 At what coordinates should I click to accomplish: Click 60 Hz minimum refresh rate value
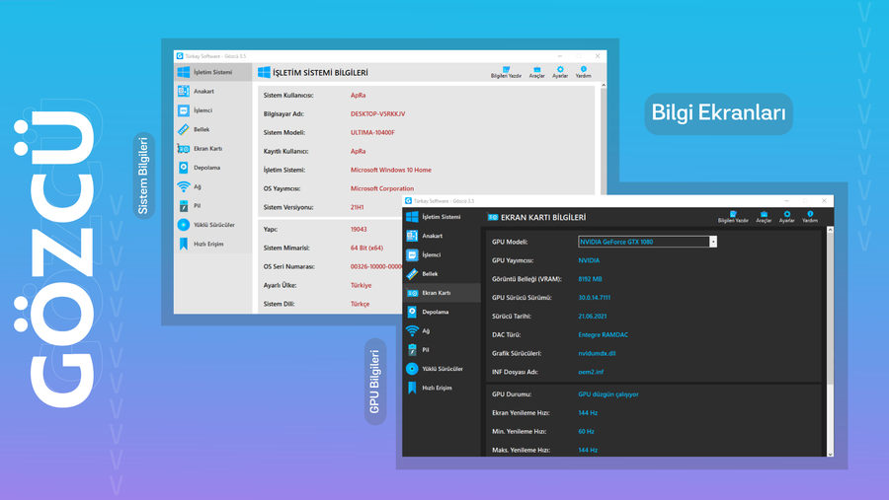click(x=586, y=432)
